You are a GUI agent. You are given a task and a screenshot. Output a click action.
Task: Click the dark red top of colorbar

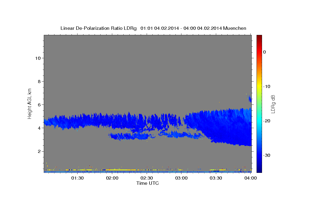[x=259, y=37]
